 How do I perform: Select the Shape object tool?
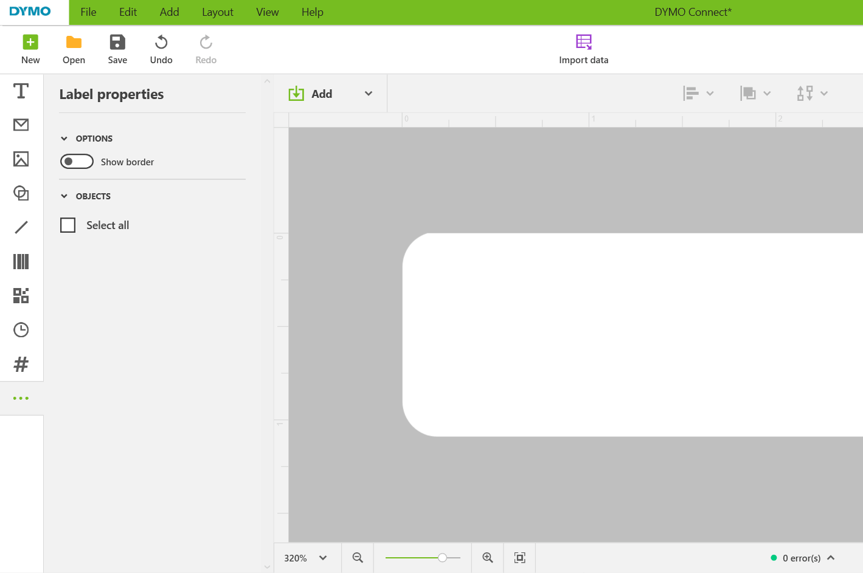[21, 193]
